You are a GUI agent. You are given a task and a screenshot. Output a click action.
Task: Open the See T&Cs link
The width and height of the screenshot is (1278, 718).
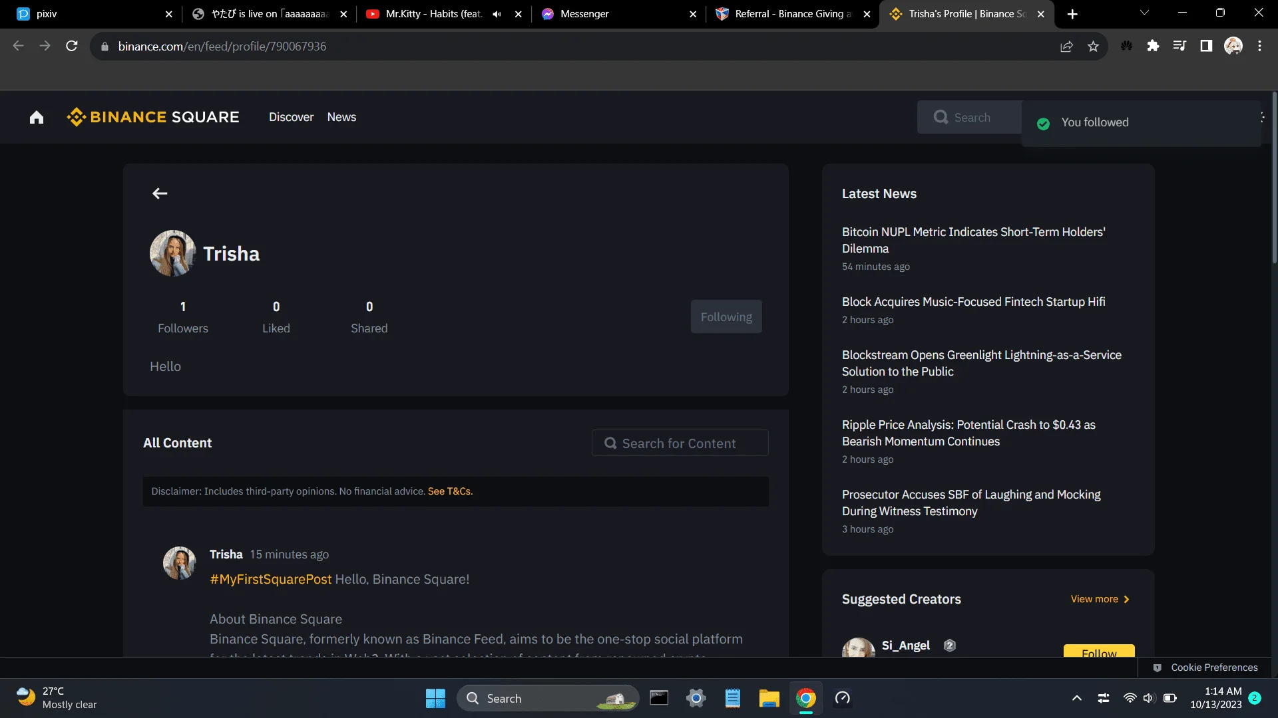(450, 491)
